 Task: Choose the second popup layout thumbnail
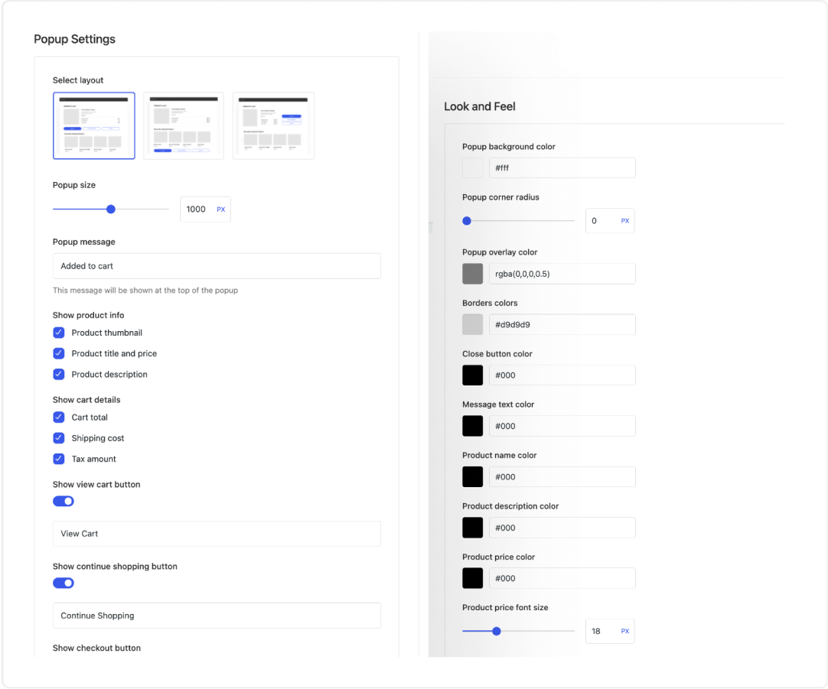point(184,125)
